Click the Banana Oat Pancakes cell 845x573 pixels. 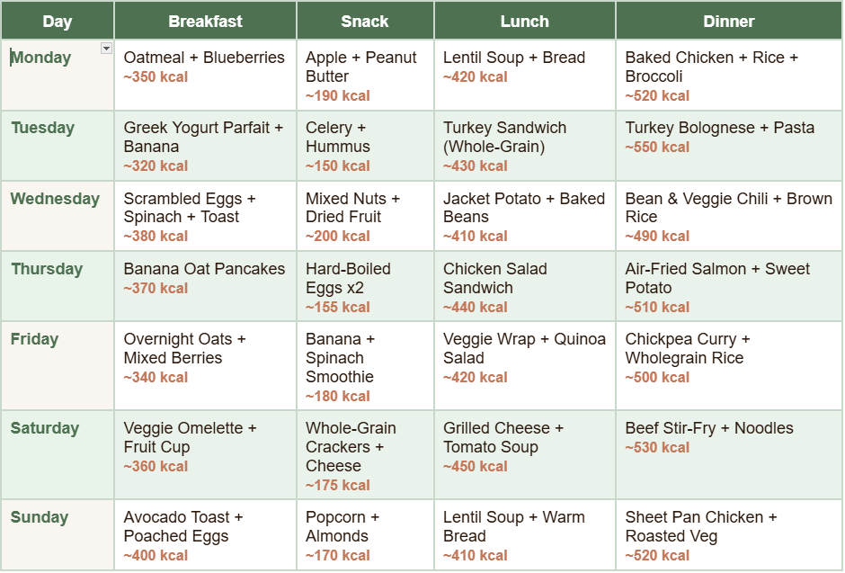pos(205,286)
